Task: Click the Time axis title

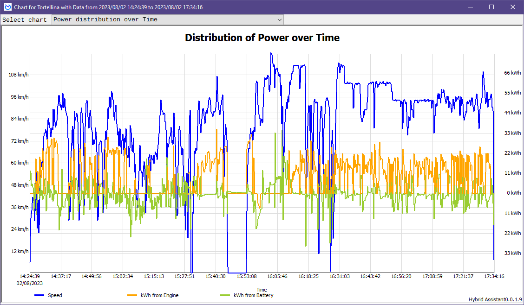Action: 262,290
